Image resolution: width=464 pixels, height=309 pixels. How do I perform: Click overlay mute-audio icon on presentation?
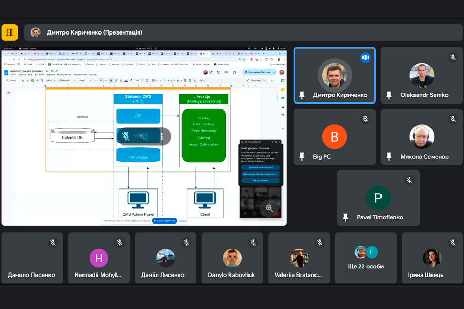pos(144,136)
